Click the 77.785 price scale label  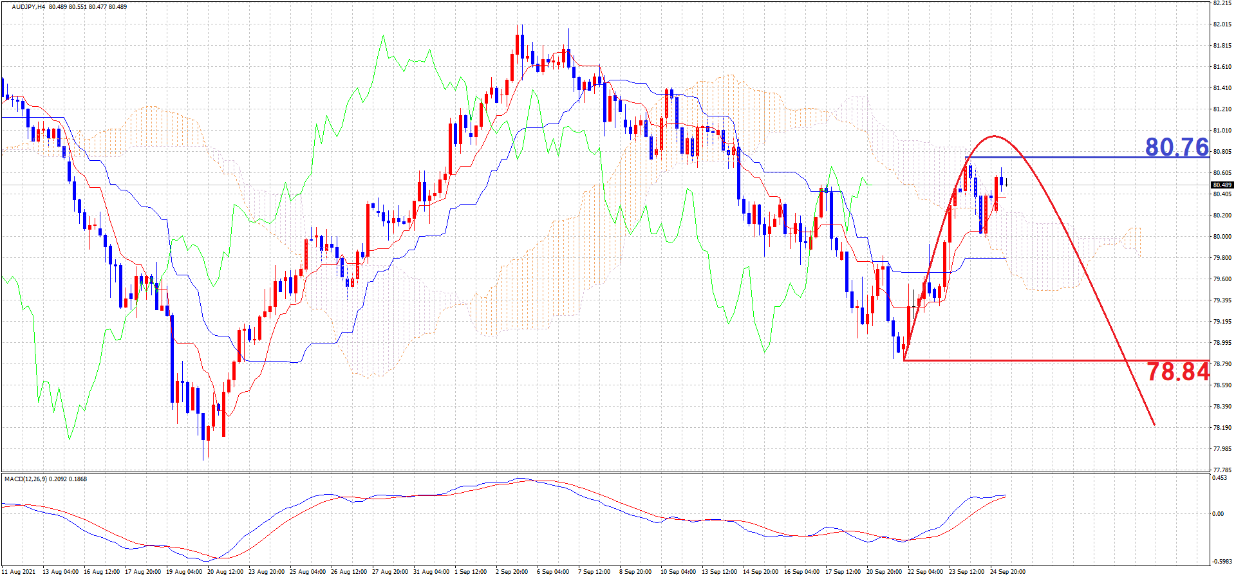pos(1222,470)
